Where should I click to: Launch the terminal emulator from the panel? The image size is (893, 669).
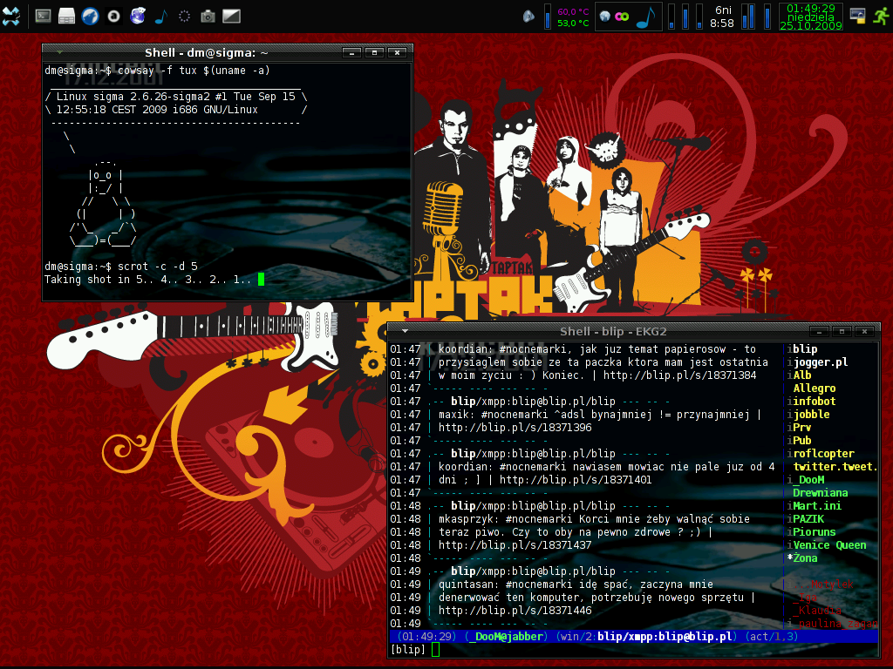click(x=44, y=16)
